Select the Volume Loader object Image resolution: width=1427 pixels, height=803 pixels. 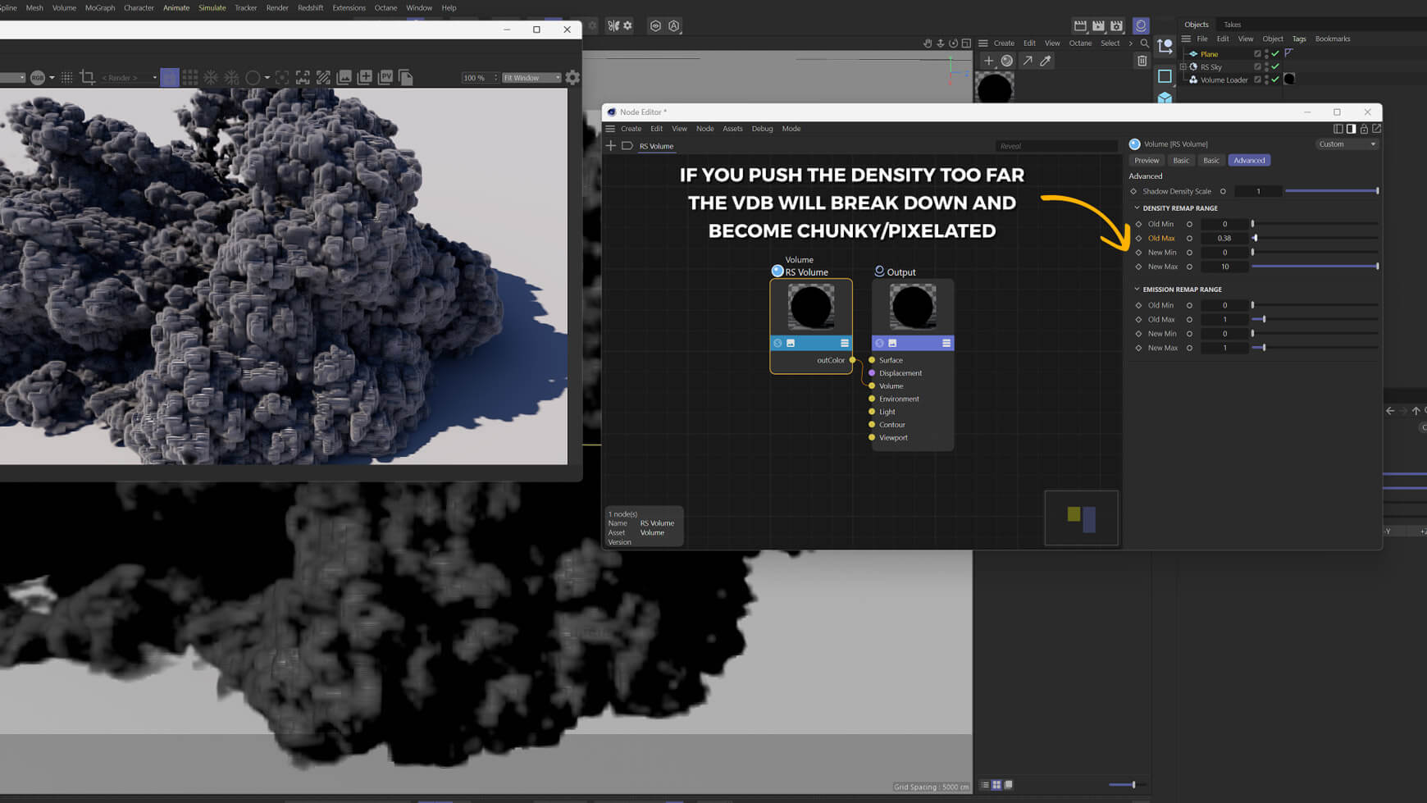[x=1224, y=80]
